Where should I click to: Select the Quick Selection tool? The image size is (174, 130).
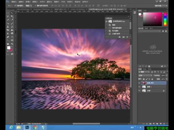[x=12, y=16]
